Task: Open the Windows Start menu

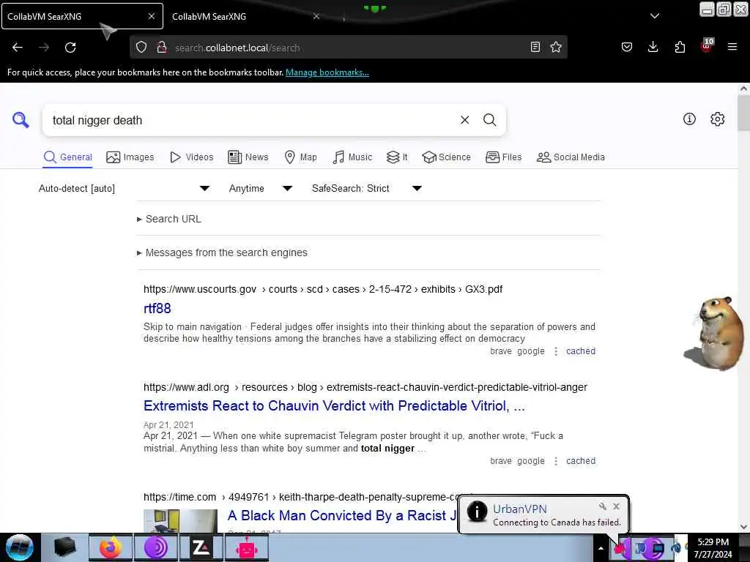Action: click(20, 547)
